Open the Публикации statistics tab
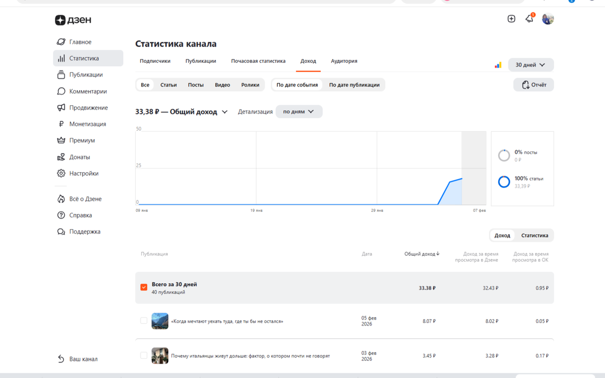Viewport: 605px width, 378px height. click(201, 61)
